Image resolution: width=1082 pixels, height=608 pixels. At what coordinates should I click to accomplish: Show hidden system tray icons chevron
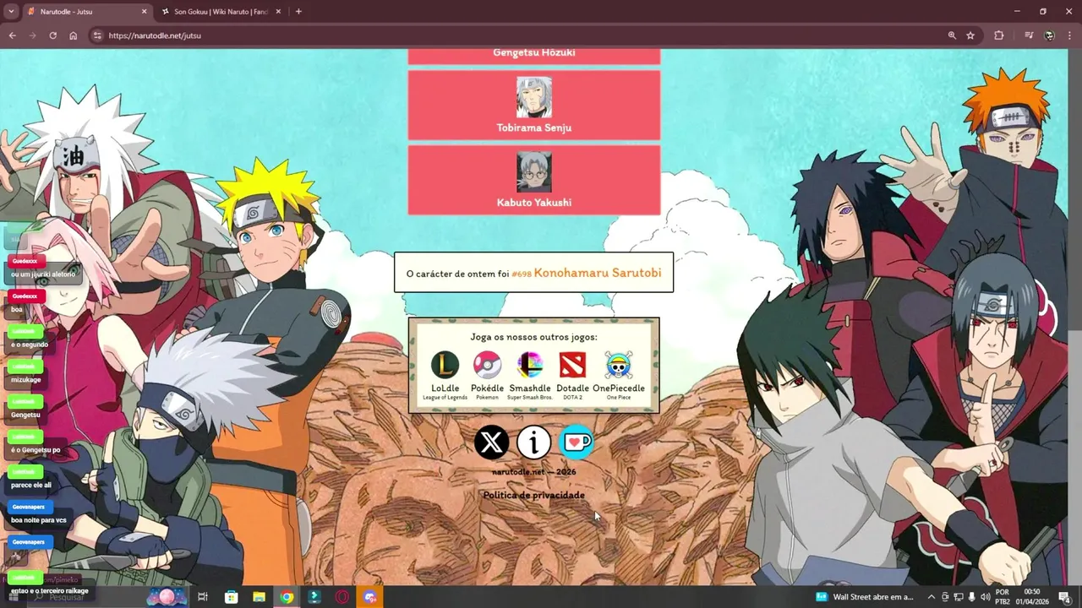[x=932, y=597]
